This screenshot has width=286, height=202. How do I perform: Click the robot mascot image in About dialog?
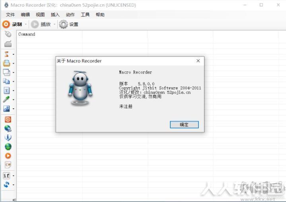(80, 88)
